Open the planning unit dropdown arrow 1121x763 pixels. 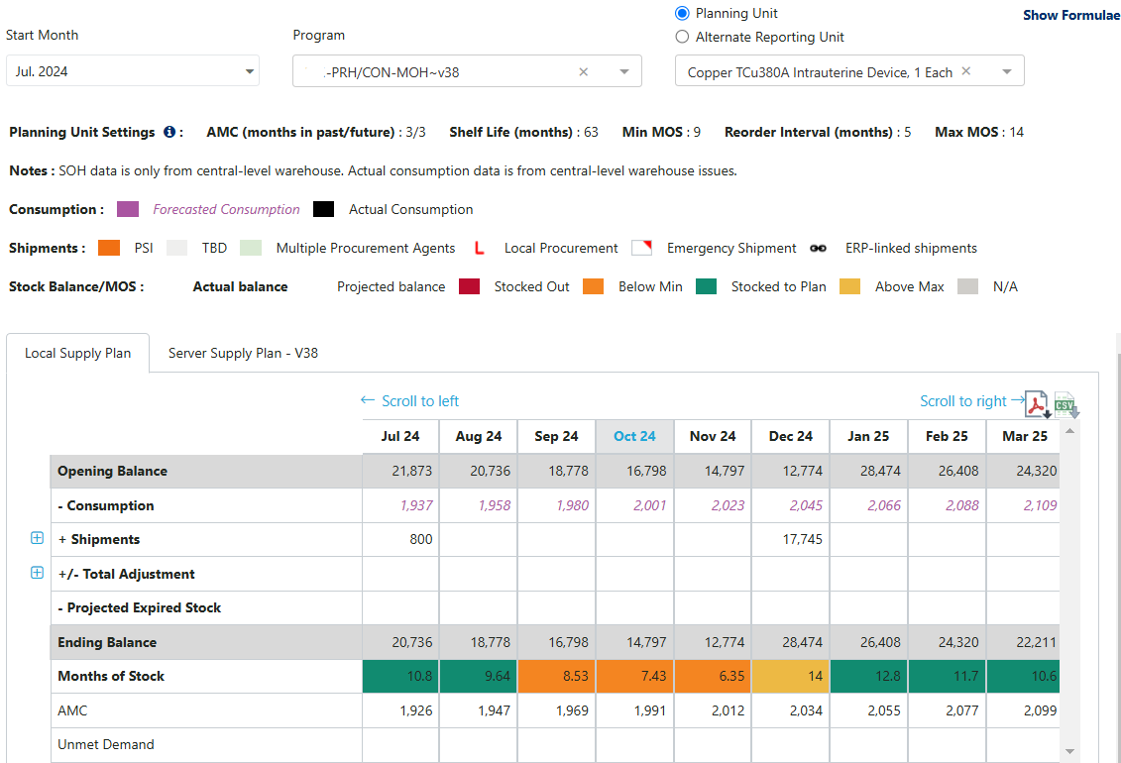point(1007,72)
